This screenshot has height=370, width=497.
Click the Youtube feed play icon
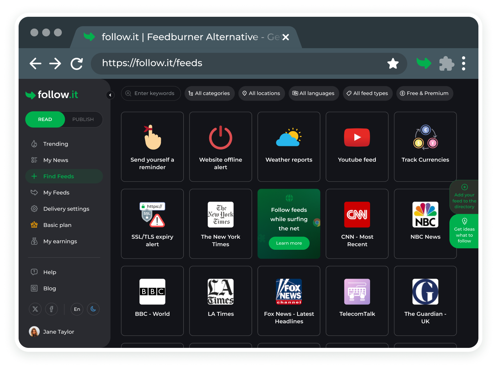(x=357, y=137)
